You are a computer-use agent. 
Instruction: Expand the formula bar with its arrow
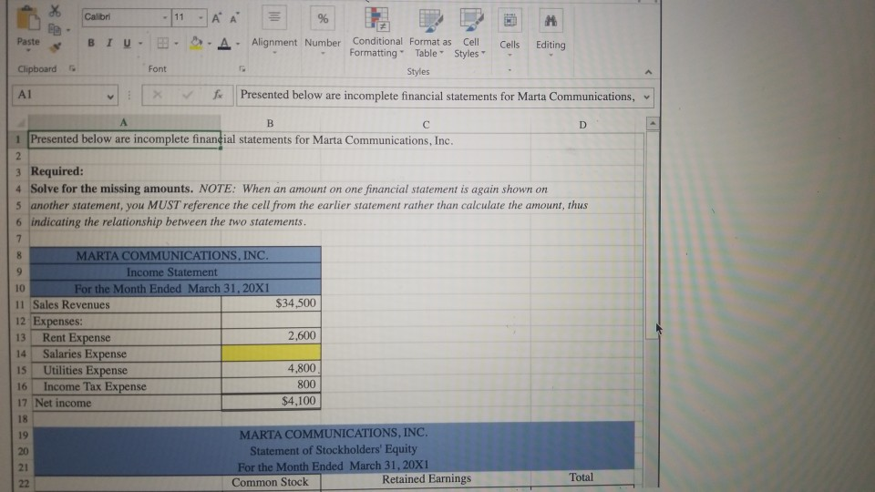point(647,97)
